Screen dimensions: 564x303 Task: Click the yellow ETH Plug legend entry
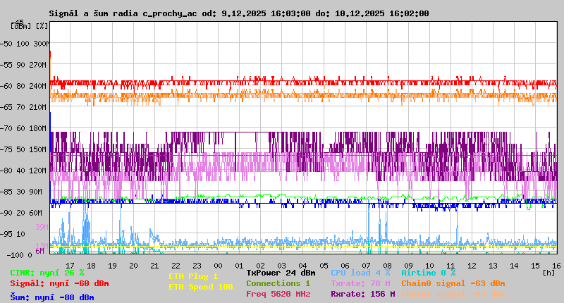tap(193, 276)
